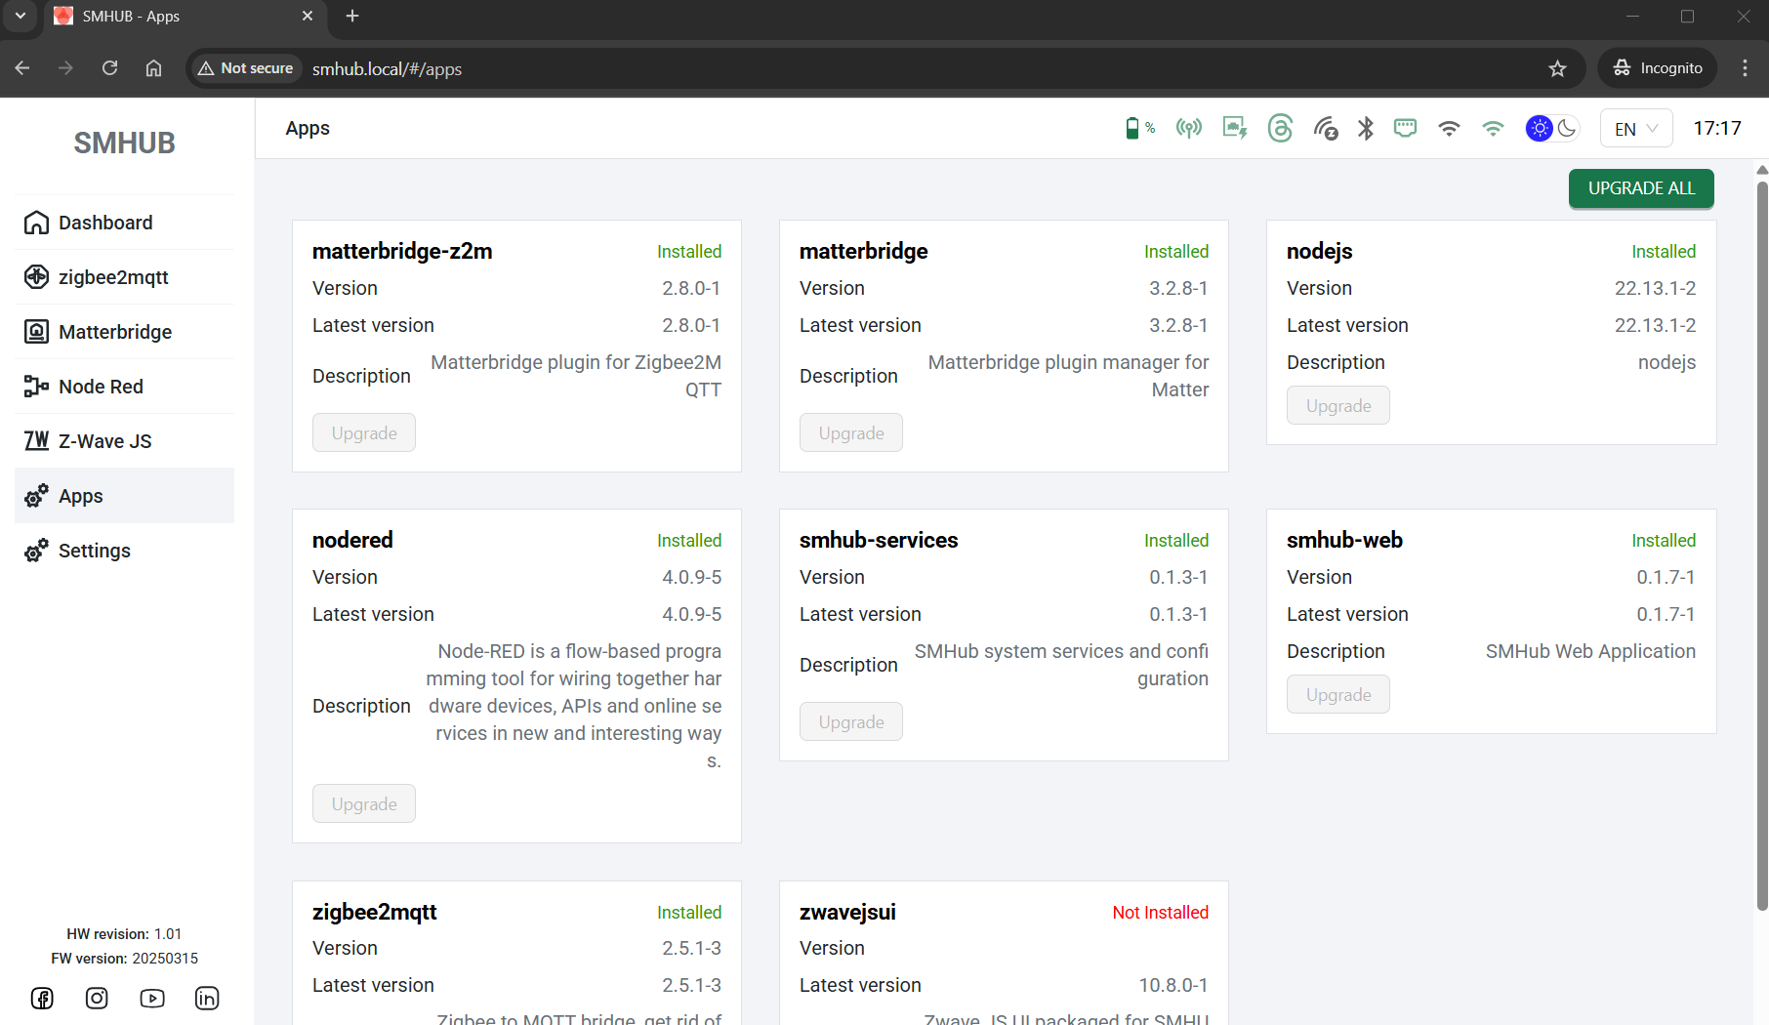The height and width of the screenshot is (1025, 1769).
Task: Open the Instagram icon in sidebar footer
Action: [97, 998]
